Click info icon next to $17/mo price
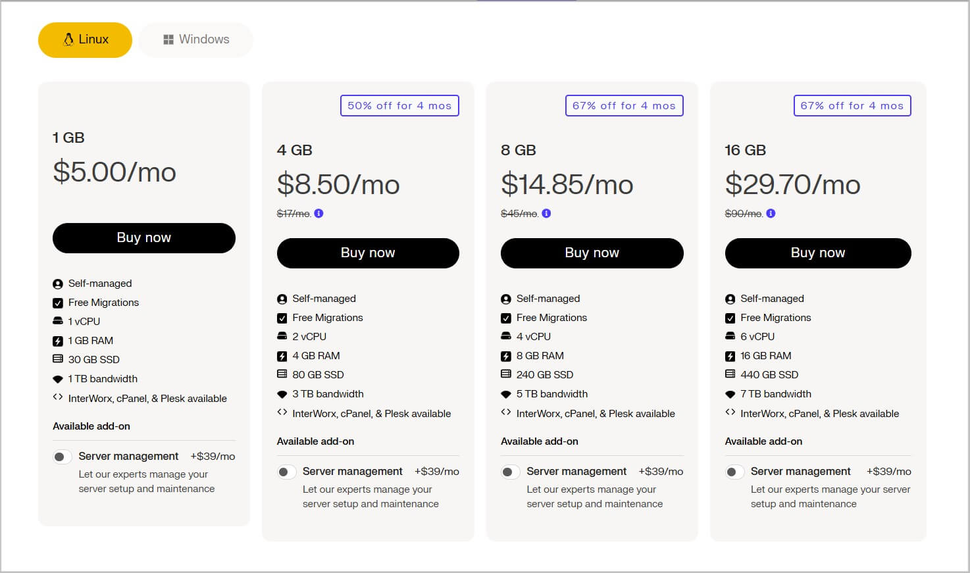Viewport: 970px width, 573px height. click(319, 213)
